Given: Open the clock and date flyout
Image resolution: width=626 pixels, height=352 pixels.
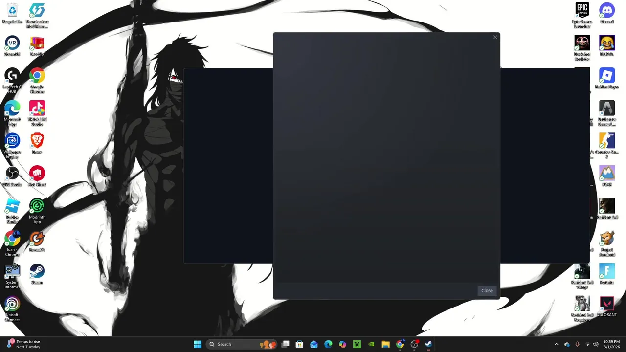Looking at the screenshot, I should pyautogui.click(x=610, y=344).
